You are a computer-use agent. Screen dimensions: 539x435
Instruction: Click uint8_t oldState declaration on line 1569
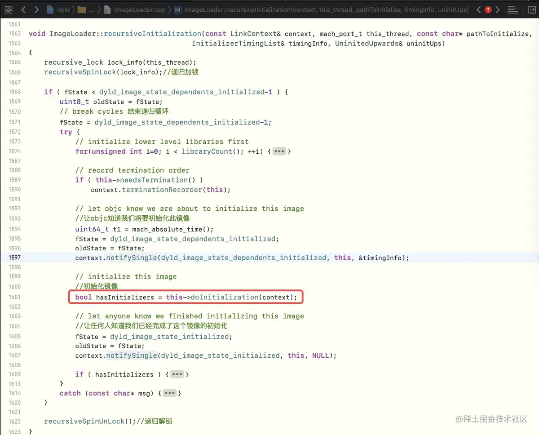point(111,102)
